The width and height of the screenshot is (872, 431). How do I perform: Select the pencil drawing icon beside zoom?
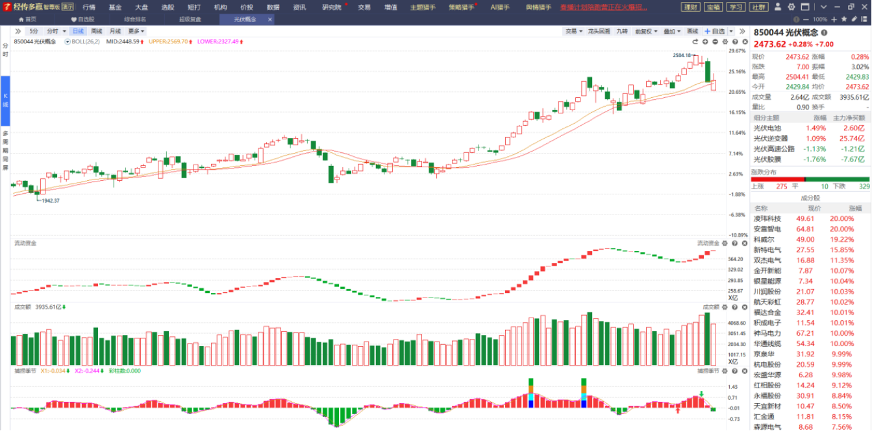(856, 19)
